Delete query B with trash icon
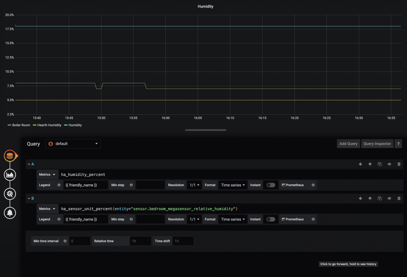The height and width of the screenshot is (277, 407). [399, 199]
